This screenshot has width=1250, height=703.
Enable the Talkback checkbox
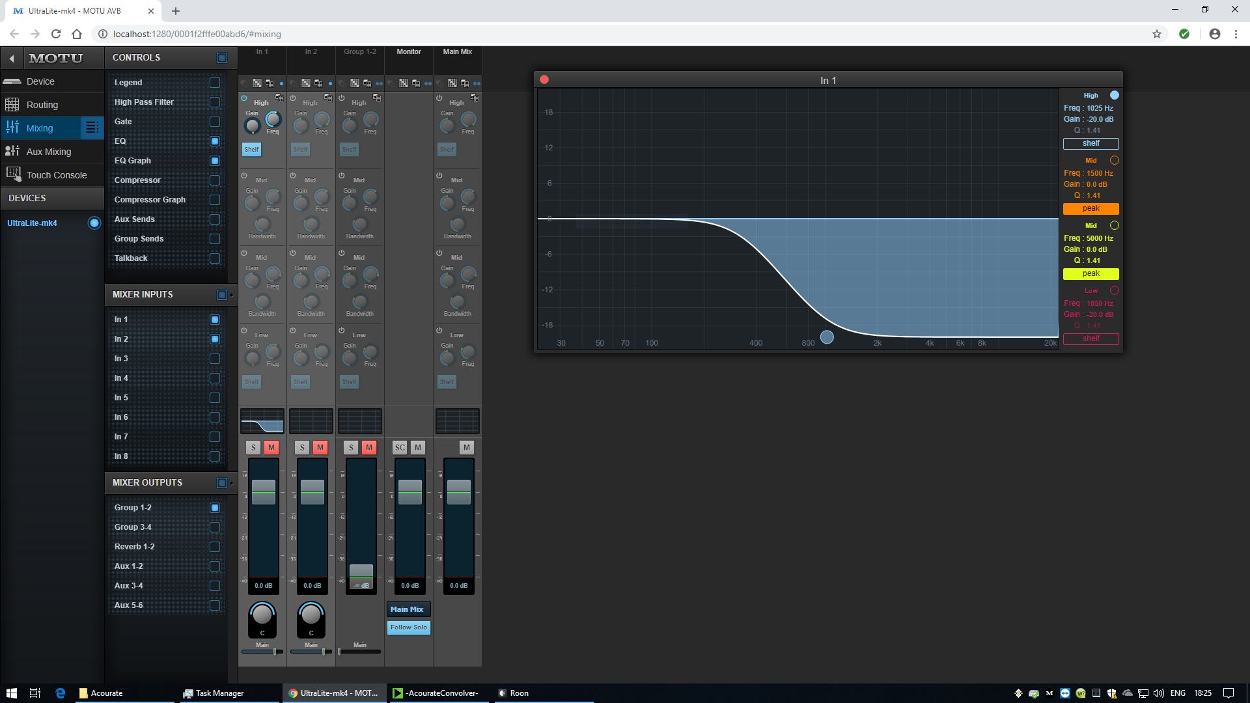coord(215,258)
